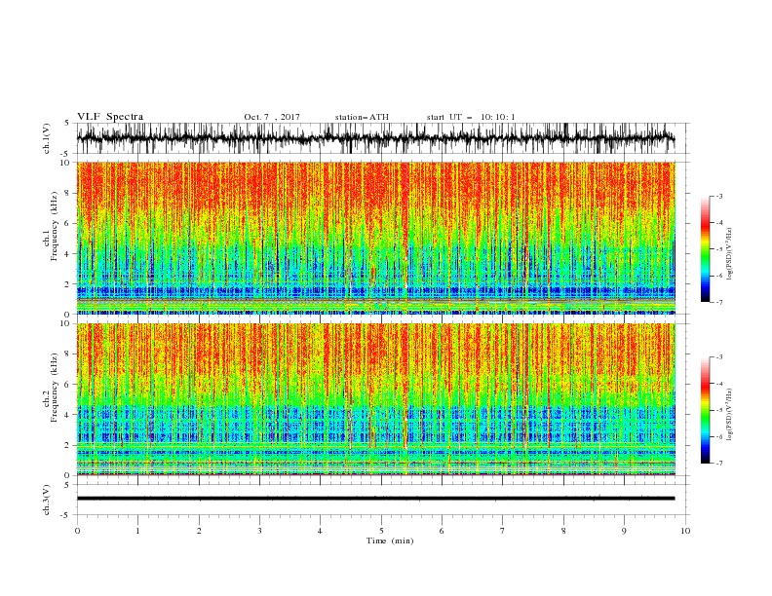This screenshot has width=772, height=596.
Task: Click the '-4' tick on lower colorbar
Action: pos(718,384)
